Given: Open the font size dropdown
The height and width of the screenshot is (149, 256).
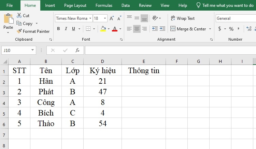Looking at the screenshot, I should [x=105, y=18].
